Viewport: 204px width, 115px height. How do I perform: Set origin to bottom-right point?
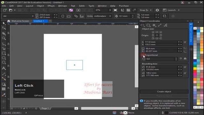[x=161, y=38]
